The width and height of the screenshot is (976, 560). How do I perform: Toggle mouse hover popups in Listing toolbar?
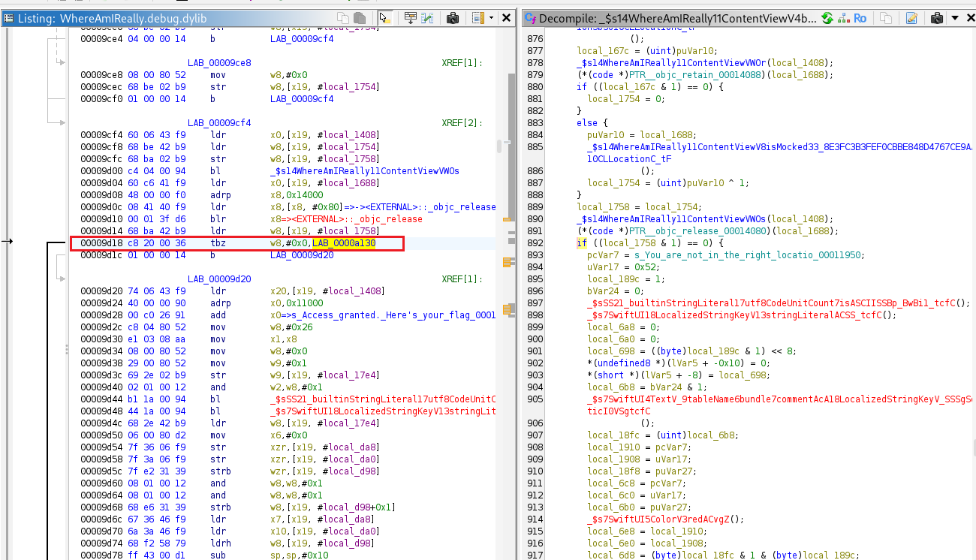[x=384, y=18]
